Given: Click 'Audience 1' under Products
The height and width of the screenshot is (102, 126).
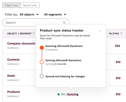Looking at the screenshot, I should point(13,96).
